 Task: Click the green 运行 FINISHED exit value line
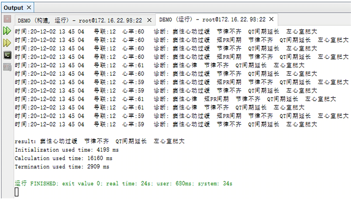(x=123, y=183)
